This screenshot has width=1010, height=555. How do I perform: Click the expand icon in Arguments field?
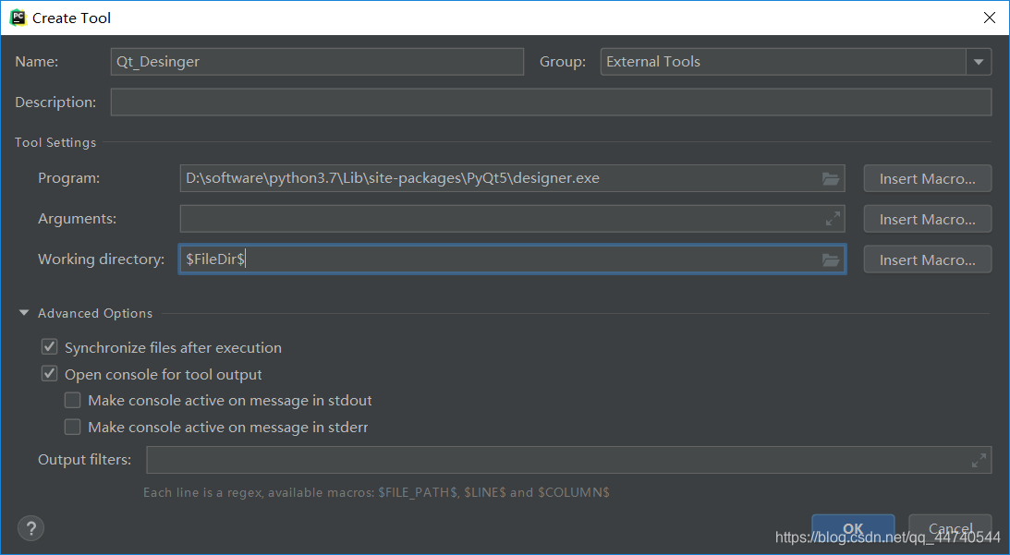click(832, 219)
